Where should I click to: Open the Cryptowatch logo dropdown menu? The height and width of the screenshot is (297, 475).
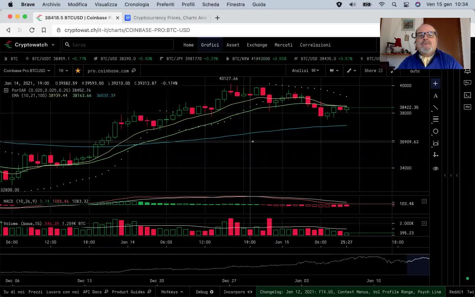29,45
